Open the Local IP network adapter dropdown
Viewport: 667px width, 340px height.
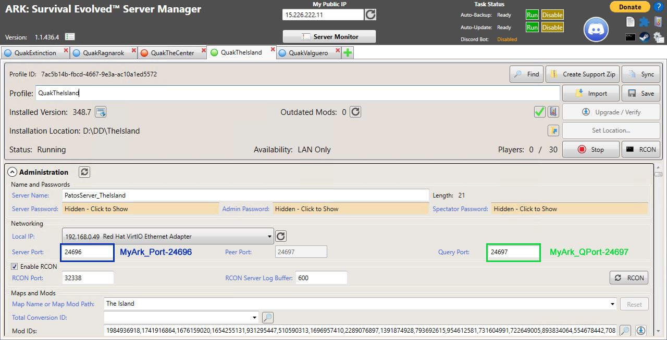pyautogui.click(x=270, y=236)
